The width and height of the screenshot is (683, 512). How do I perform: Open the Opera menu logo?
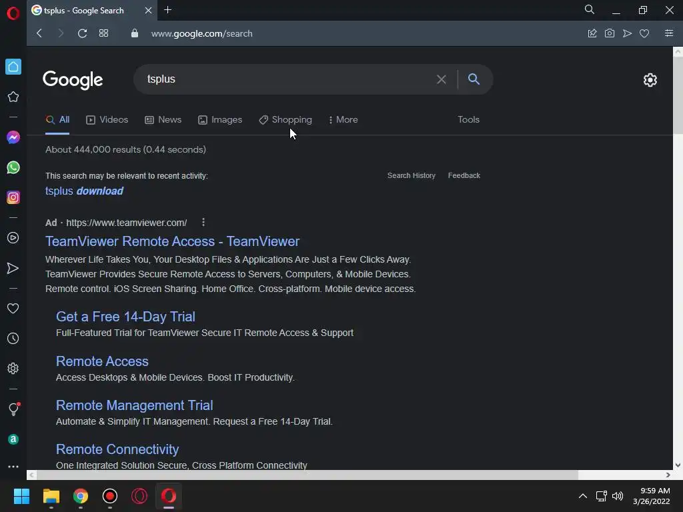tap(13, 13)
